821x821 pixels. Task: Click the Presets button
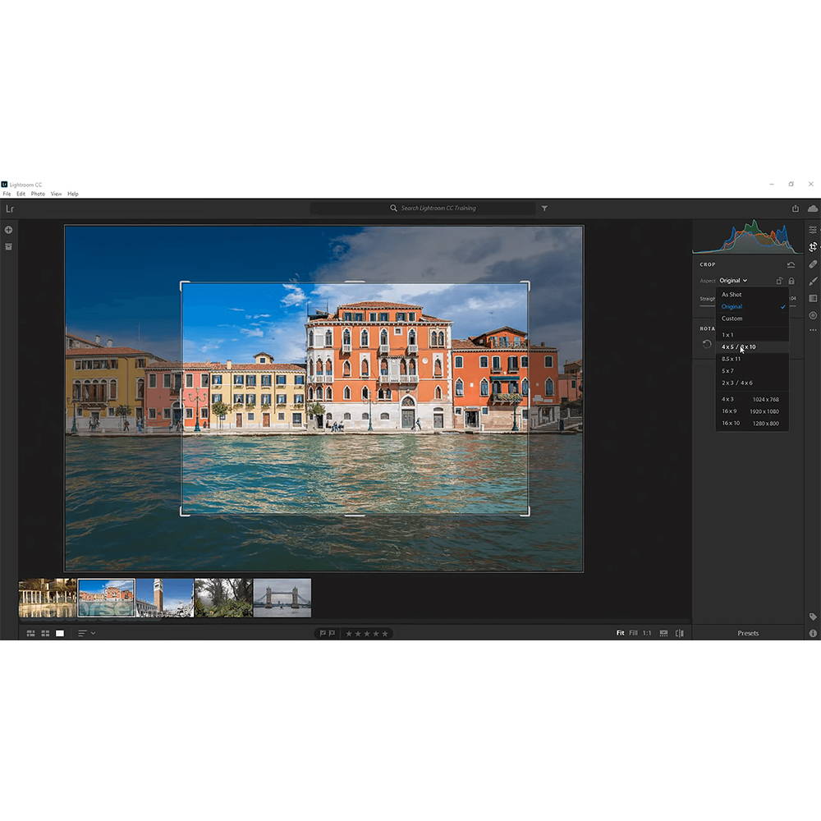(748, 633)
